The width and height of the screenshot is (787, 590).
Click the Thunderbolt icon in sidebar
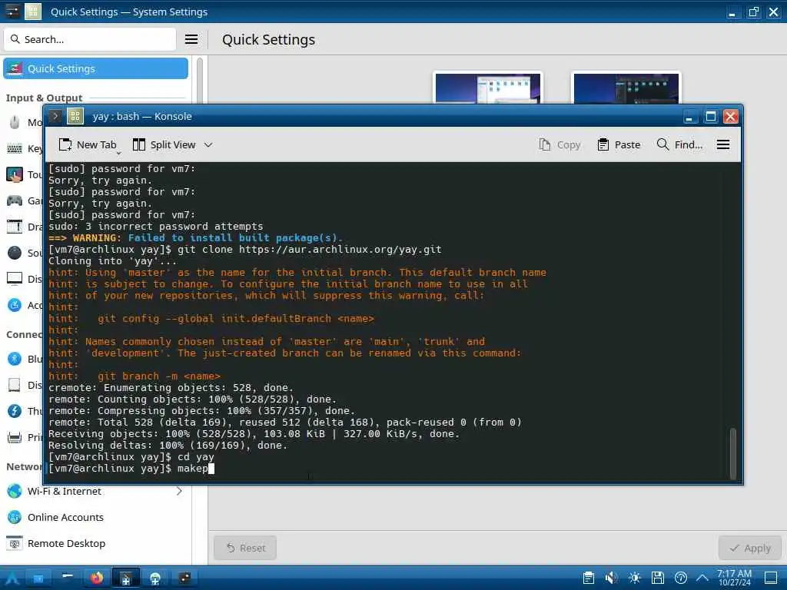[x=15, y=411]
